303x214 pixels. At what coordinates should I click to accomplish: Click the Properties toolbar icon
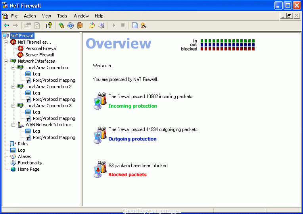tap(28, 25)
